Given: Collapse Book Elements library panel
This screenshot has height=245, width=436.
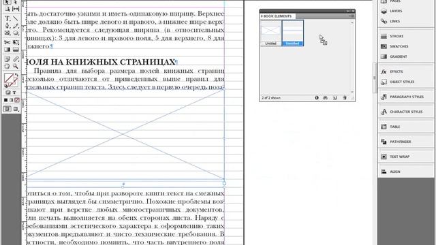Looking at the screenshot, I should point(348,11).
